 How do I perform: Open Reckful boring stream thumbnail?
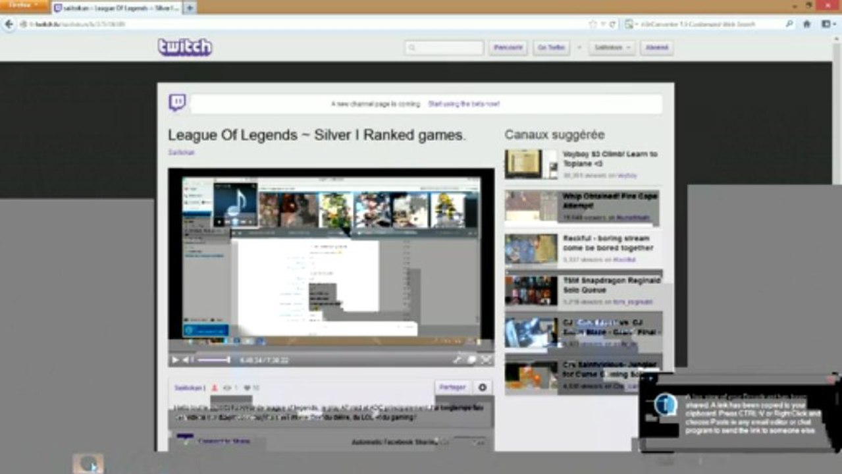pyautogui.click(x=531, y=249)
